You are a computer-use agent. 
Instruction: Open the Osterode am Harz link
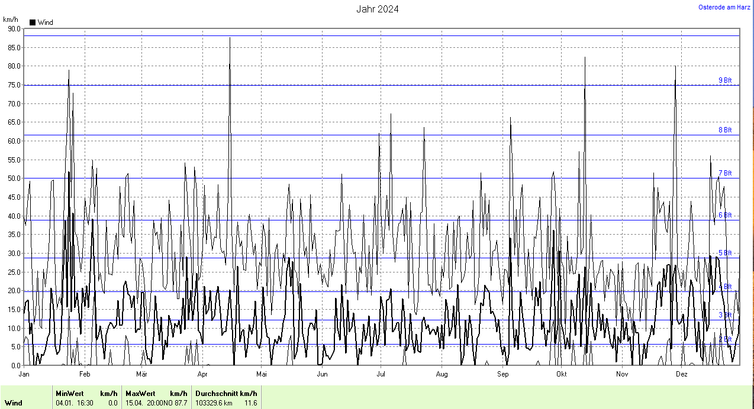pyautogui.click(x=724, y=7)
